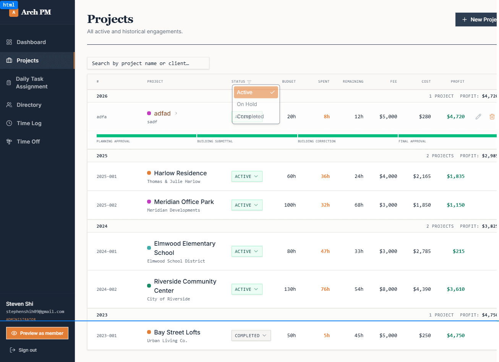The image size is (499, 362).
Task: Click Steven Shi user name
Action: 19,304
